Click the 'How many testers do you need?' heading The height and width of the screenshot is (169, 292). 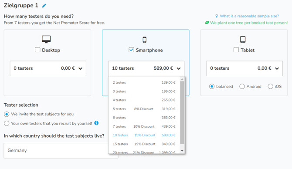click(39, 16)
